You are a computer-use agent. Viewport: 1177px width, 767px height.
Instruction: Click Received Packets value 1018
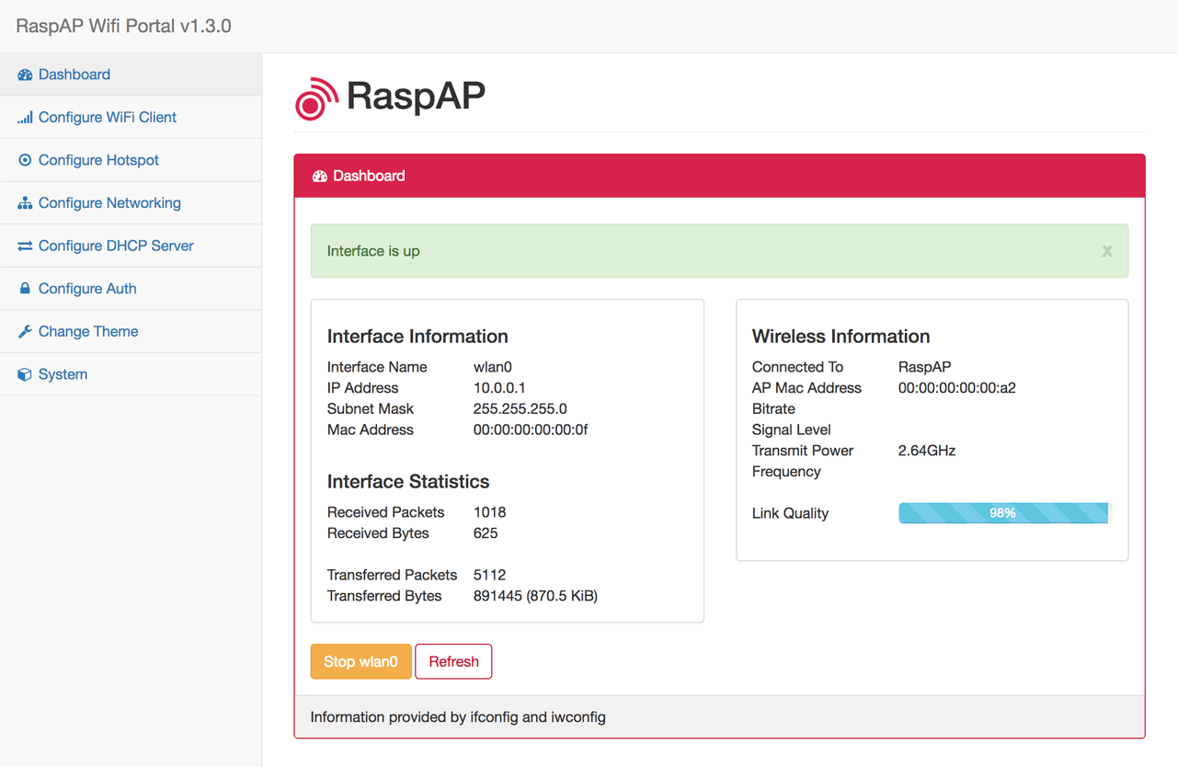point(490,512)
